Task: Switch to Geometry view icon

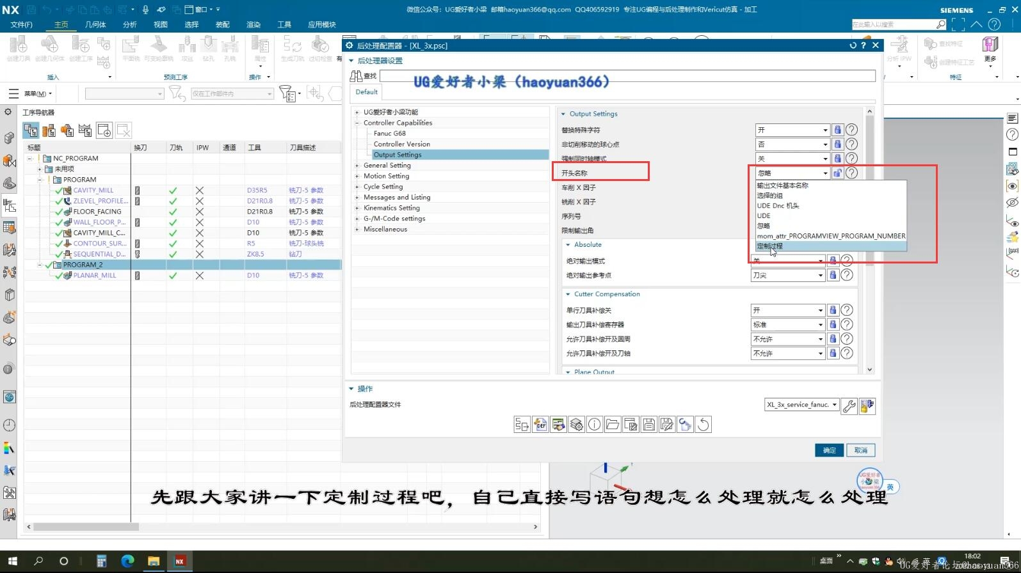Action: tap(67, 130)
